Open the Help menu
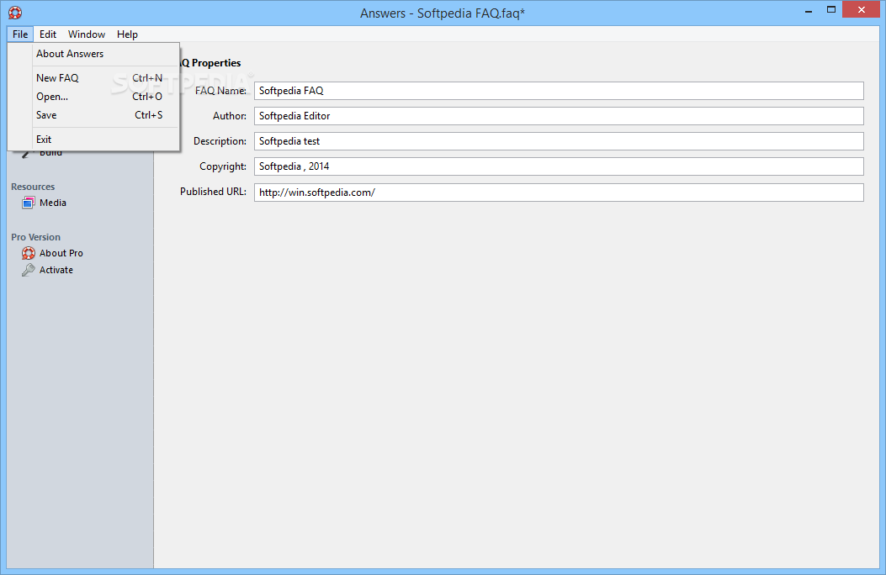The height and width of the screenshot is (575, 886). (x=127, y=34)
